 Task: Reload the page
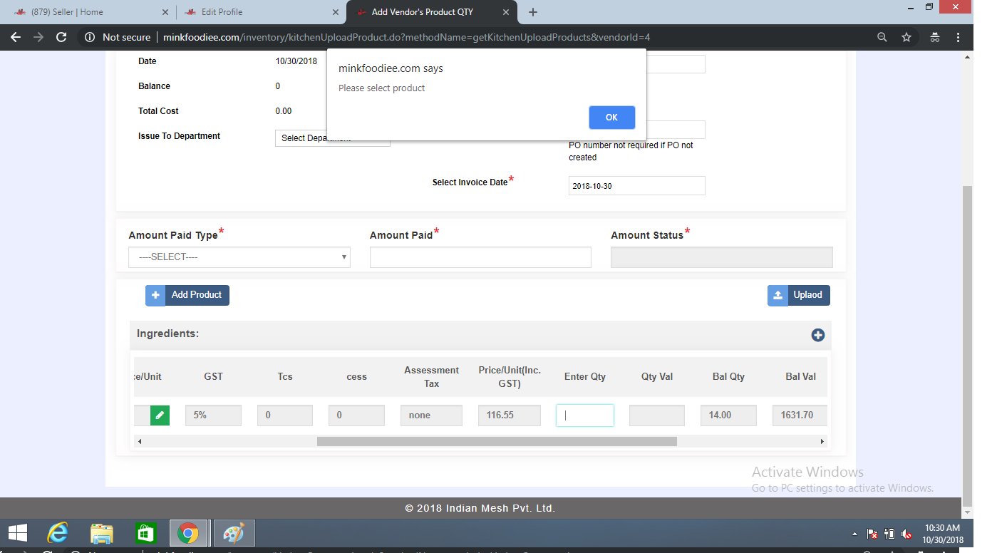61,37
